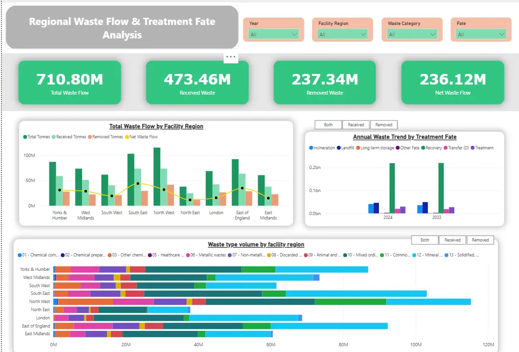The height and width of the screenshot is (352, 519).
Task: Click the Net Waste Flow legend marker
Action: [x=127, y=137]
